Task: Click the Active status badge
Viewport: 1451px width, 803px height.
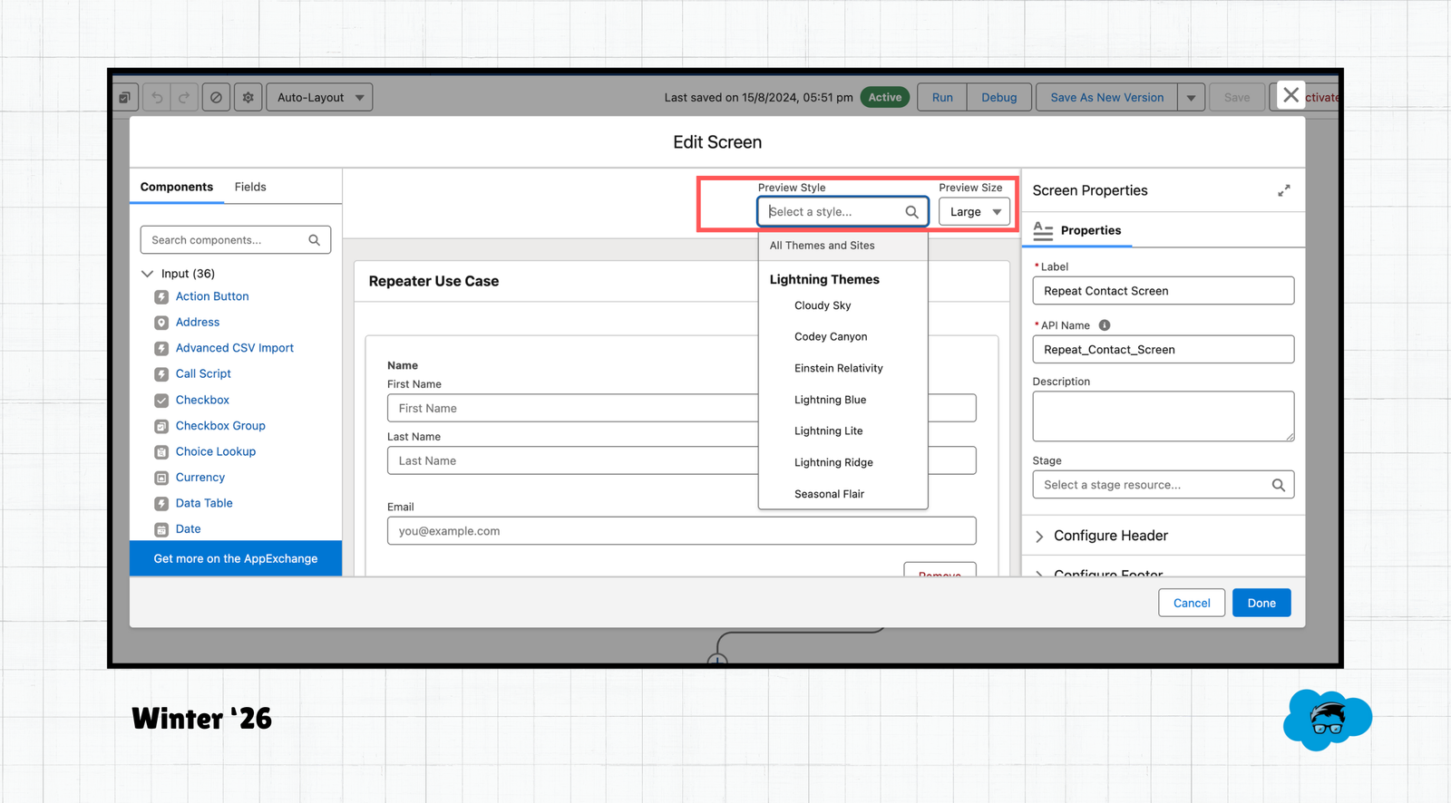Action: pyautogui.click(x=884, y=97)
